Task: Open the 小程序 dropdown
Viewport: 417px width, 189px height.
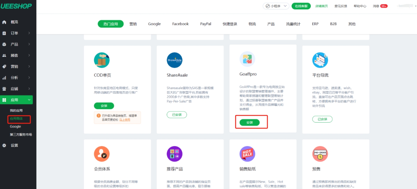Action: point(276,6)
